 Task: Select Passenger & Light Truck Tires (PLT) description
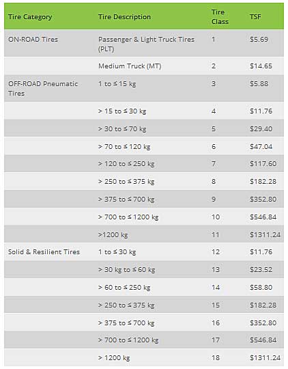point(146,44)
